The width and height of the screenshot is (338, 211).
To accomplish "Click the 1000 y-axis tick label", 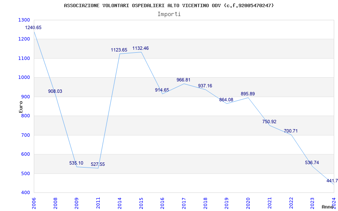I will (24, 78).
